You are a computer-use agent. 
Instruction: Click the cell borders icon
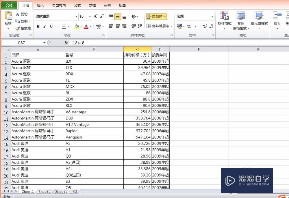pos(64,27)
